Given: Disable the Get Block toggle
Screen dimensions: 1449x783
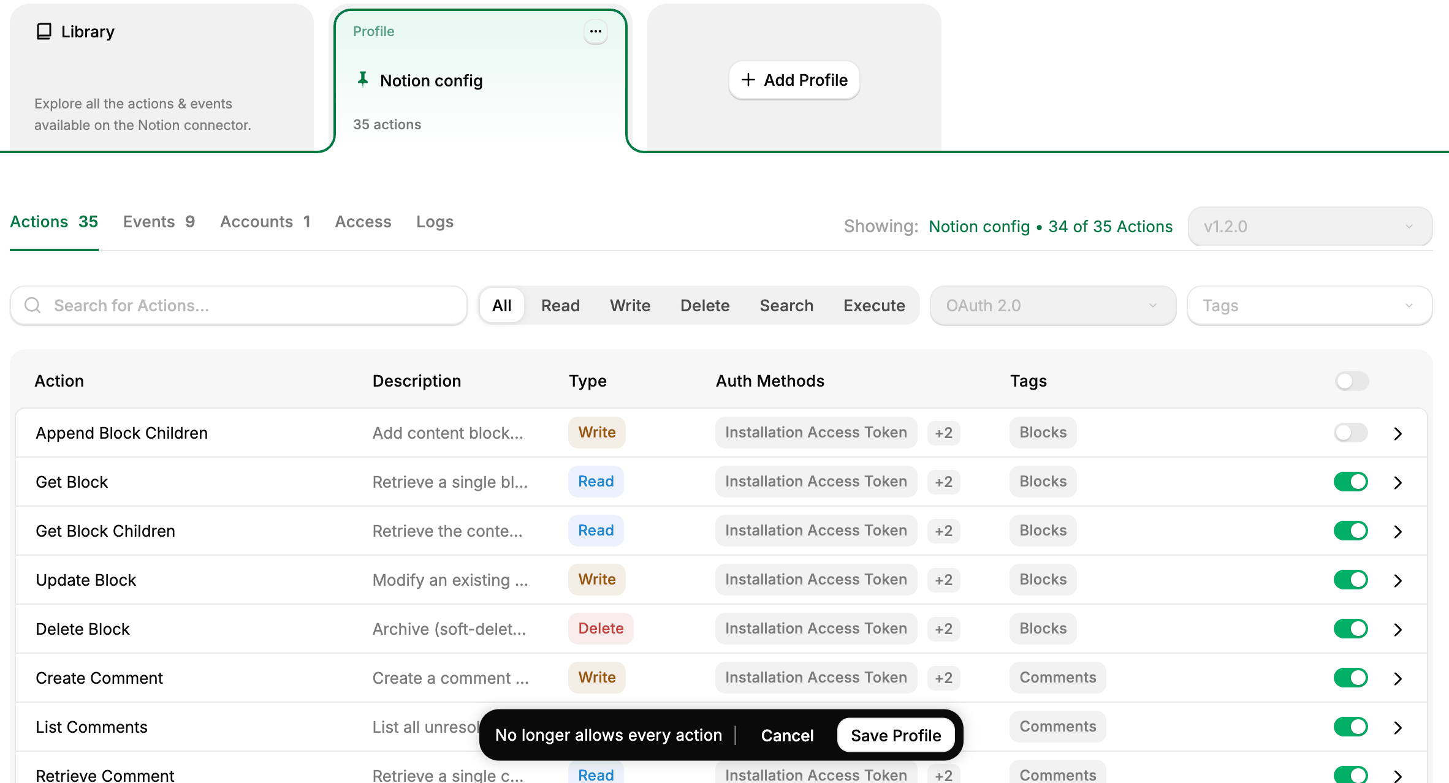Looking at the screenshot, I should (1351, 482).
